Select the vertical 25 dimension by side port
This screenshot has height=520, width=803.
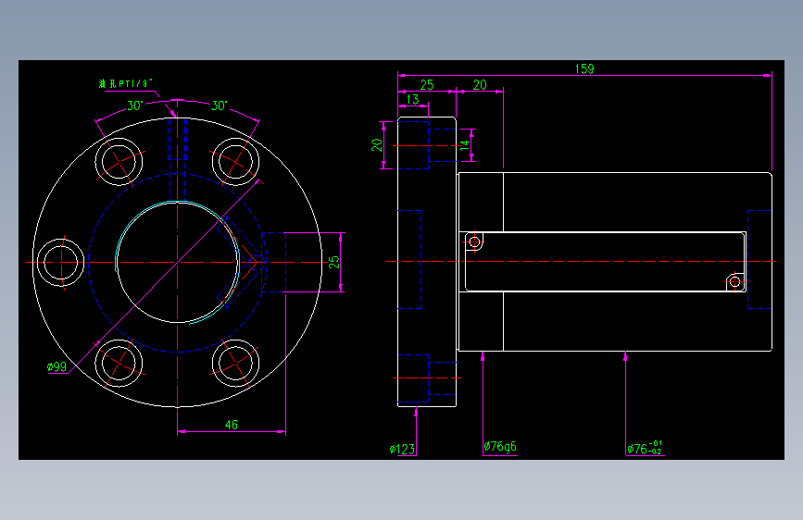(334, 263)
